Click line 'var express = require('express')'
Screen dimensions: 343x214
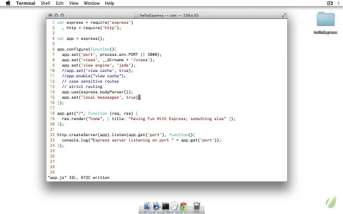pos(95,23)
